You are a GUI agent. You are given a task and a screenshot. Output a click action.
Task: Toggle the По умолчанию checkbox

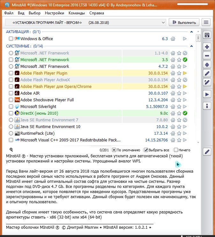(114, 150)
